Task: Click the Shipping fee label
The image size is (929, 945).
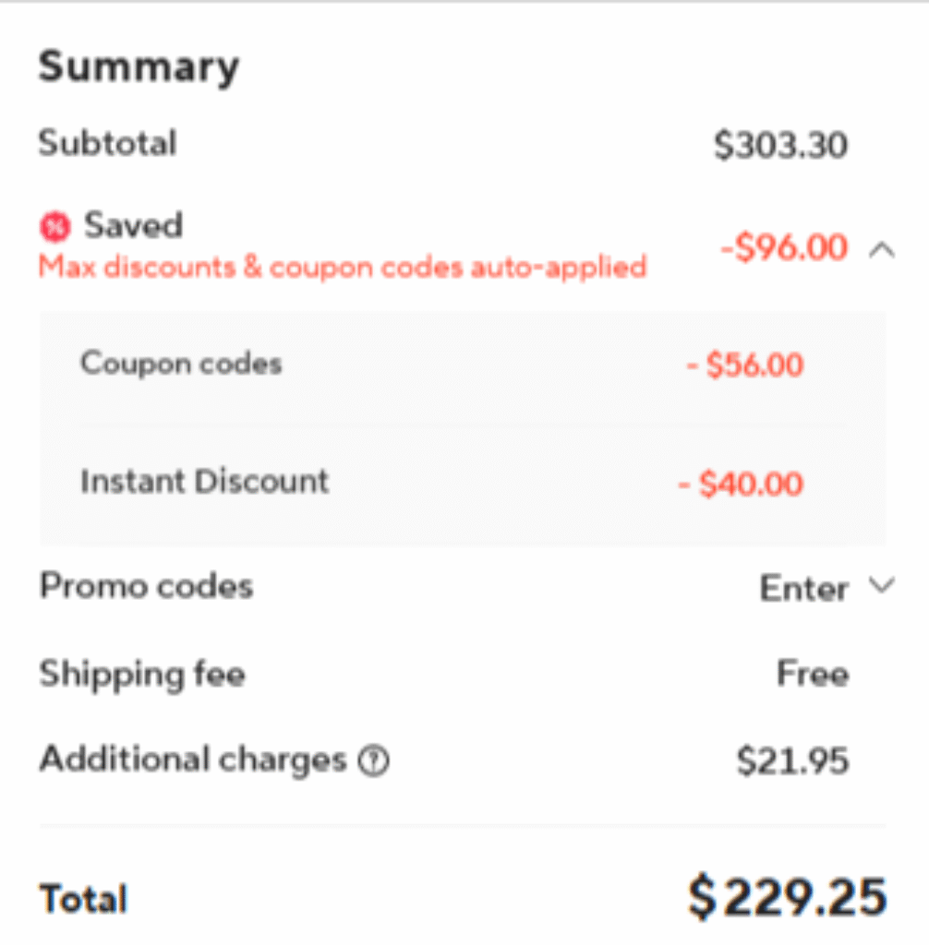Action: tap(141, 674)
